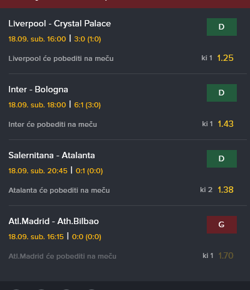
Task: Click the green D badge for Salernitana - Atalanta
Action: (222, 159)
